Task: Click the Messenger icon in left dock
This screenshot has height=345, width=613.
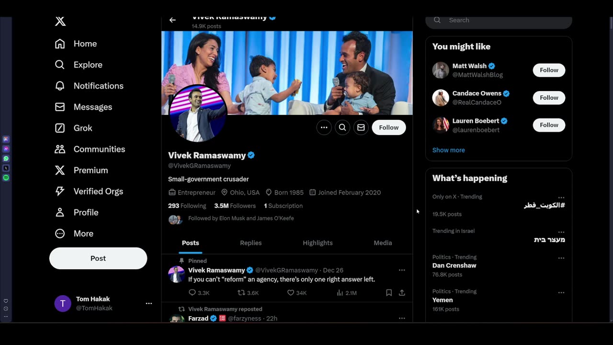Action: tap(6, 149)
